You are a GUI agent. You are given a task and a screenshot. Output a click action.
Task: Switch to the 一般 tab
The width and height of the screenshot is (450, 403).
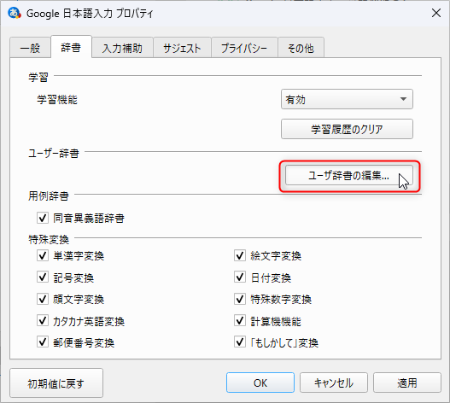coord(30,48)
